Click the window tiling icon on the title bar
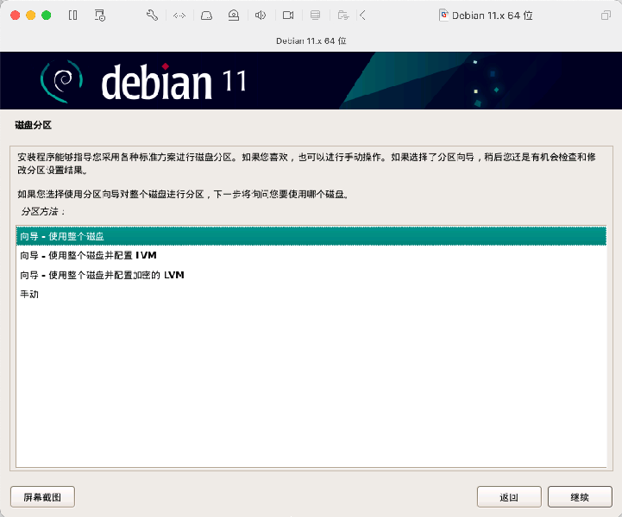Image resolution: width=622 pixels, height=517 pixels. tap(606, 16)
